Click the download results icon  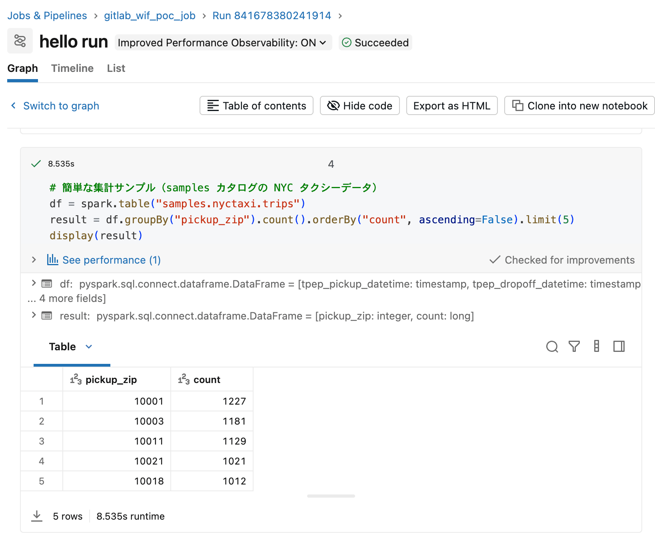(x=37, y=516)
